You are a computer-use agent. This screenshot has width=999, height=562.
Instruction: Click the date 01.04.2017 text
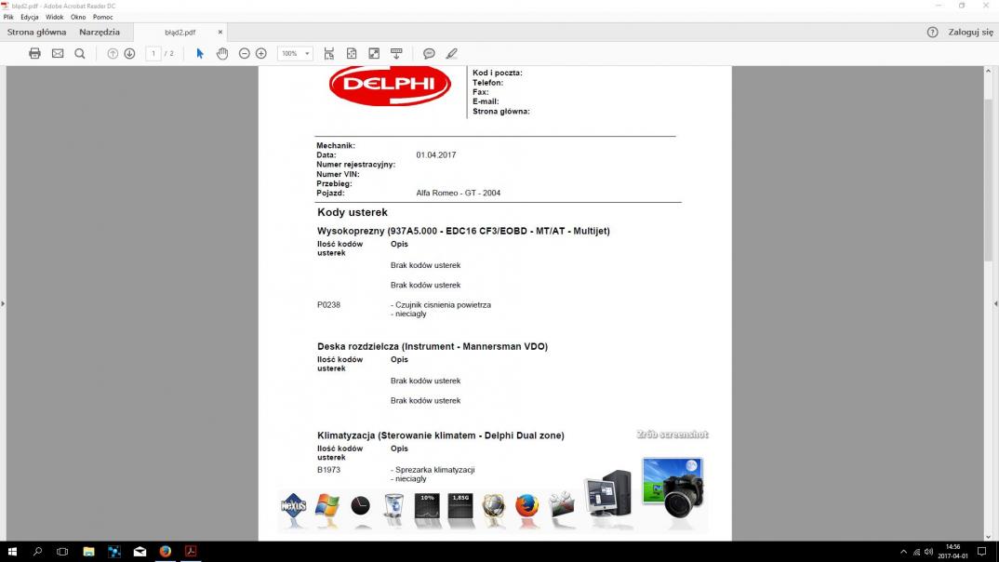click(x=436, y=154)
